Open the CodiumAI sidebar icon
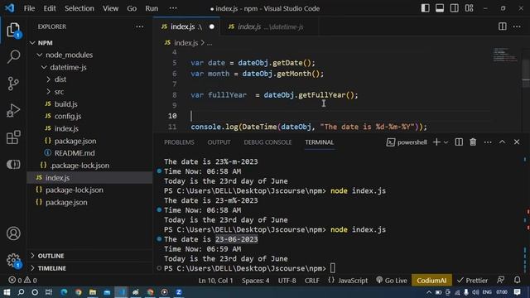This screenshot has height=298, width=530. click(x=13, y=165)
